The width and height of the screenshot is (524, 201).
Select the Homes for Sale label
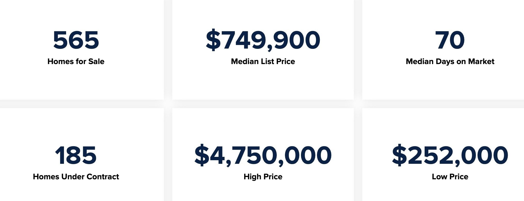[x=76, y=61]
